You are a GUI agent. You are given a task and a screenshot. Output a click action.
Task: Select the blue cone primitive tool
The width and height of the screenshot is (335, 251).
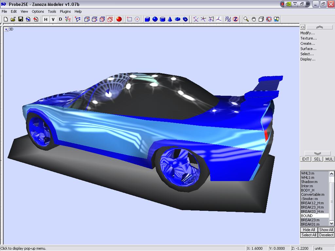tap(170, 19)
